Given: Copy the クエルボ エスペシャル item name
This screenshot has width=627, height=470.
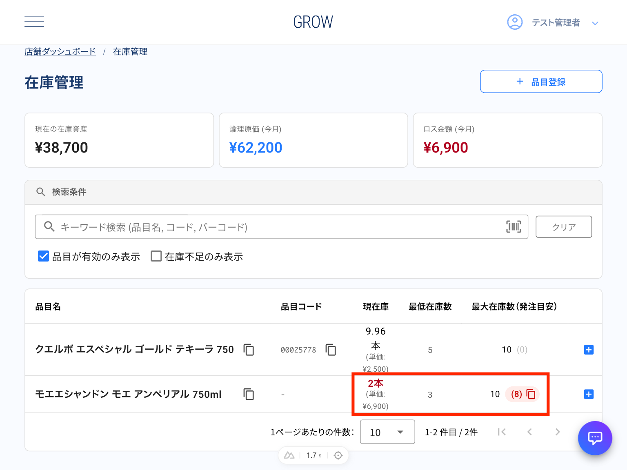Looking at the screenshot, I should [249, 350].
